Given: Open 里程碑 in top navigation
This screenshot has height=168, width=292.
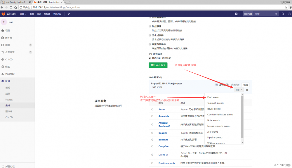Looking at the screenshot, I should pyautogui.click(x=47, y=14).
